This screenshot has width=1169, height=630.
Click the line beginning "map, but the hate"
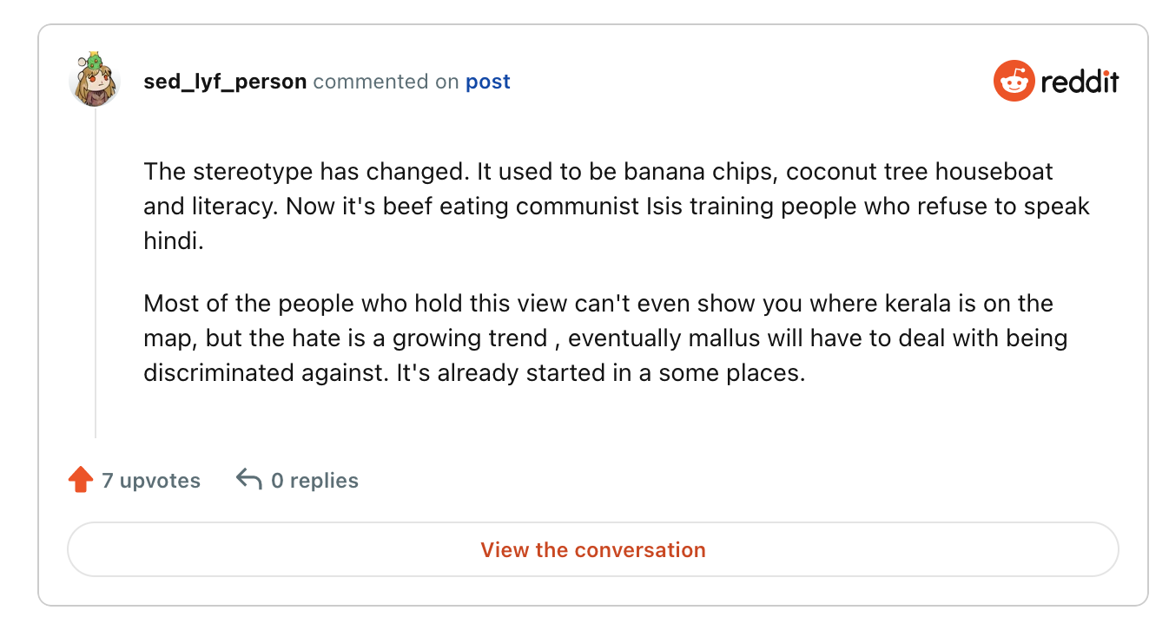click(605, 338)
